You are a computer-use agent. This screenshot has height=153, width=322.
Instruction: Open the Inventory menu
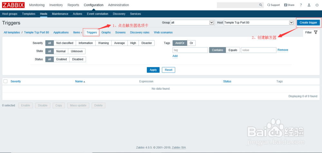(56, 5)
